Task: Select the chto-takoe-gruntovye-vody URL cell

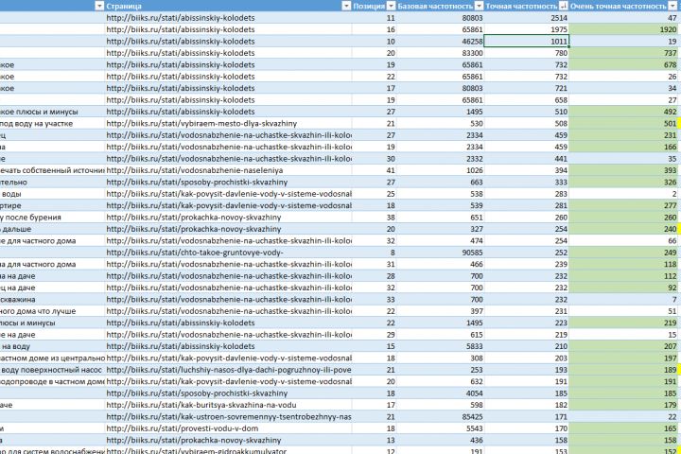Action: (229, 253)
